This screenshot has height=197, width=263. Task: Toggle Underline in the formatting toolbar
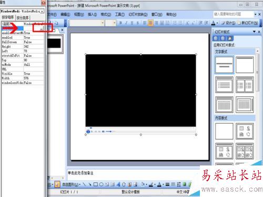(132, 23)
